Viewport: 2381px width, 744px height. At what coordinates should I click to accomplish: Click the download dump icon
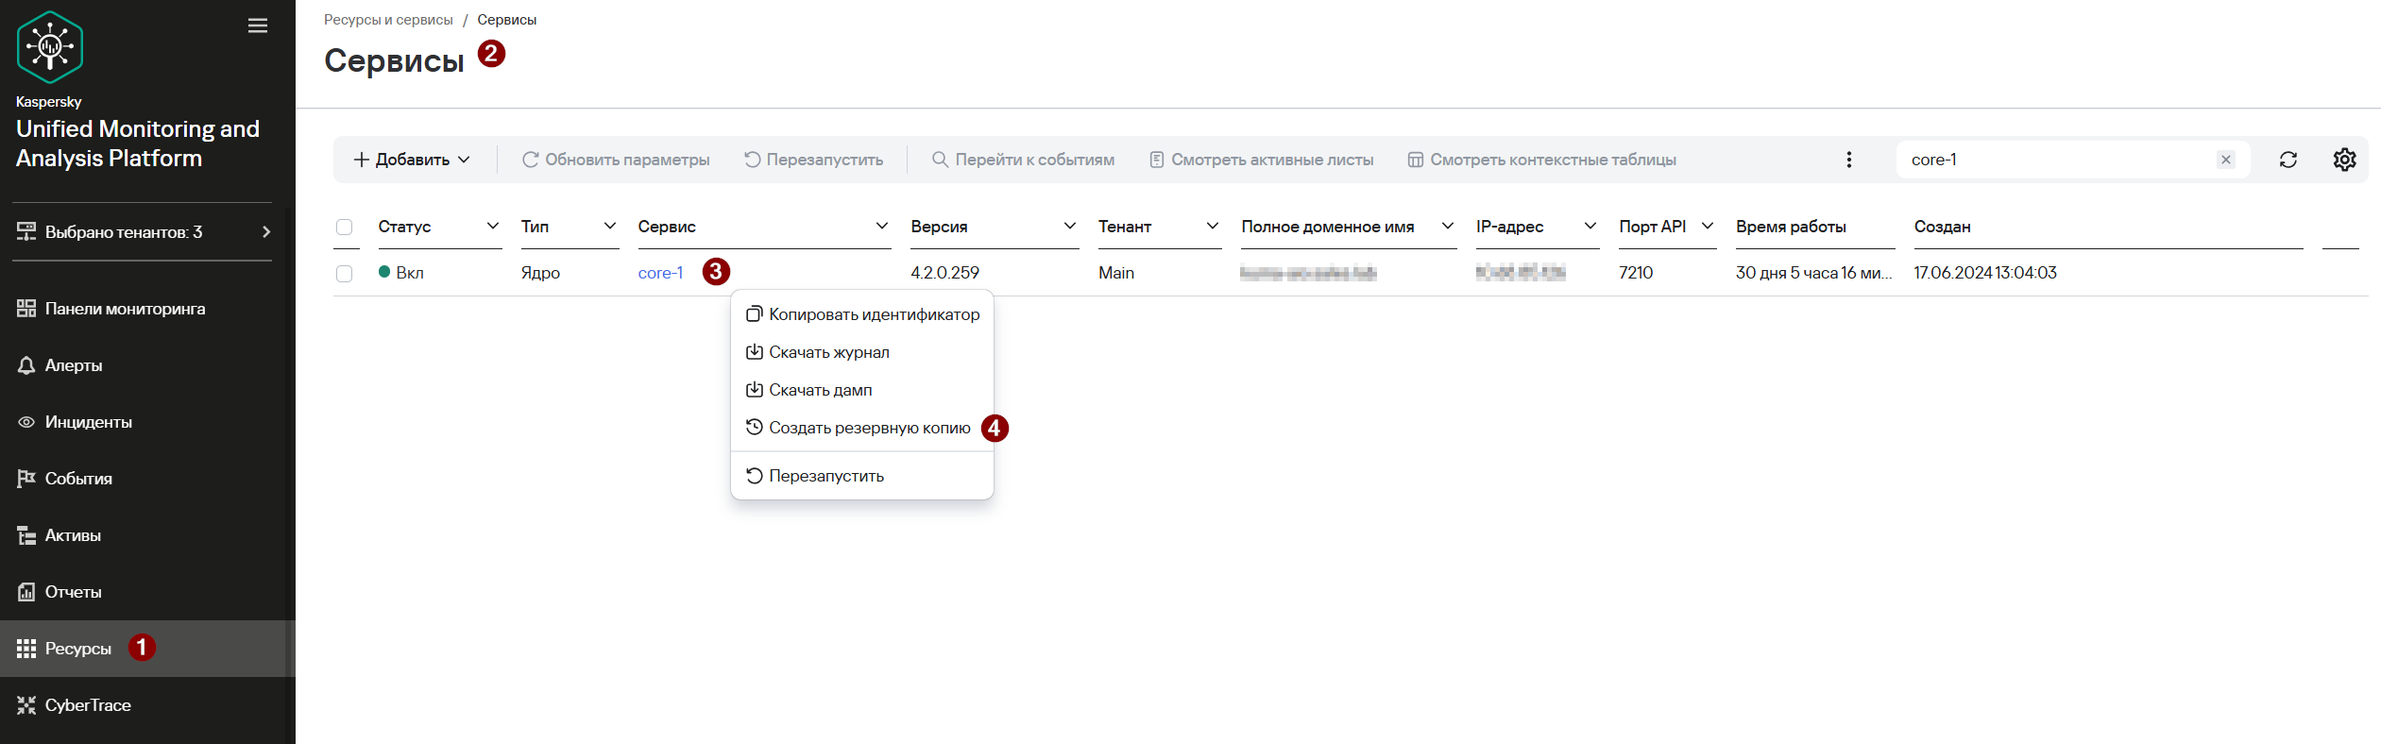point(755,390)
